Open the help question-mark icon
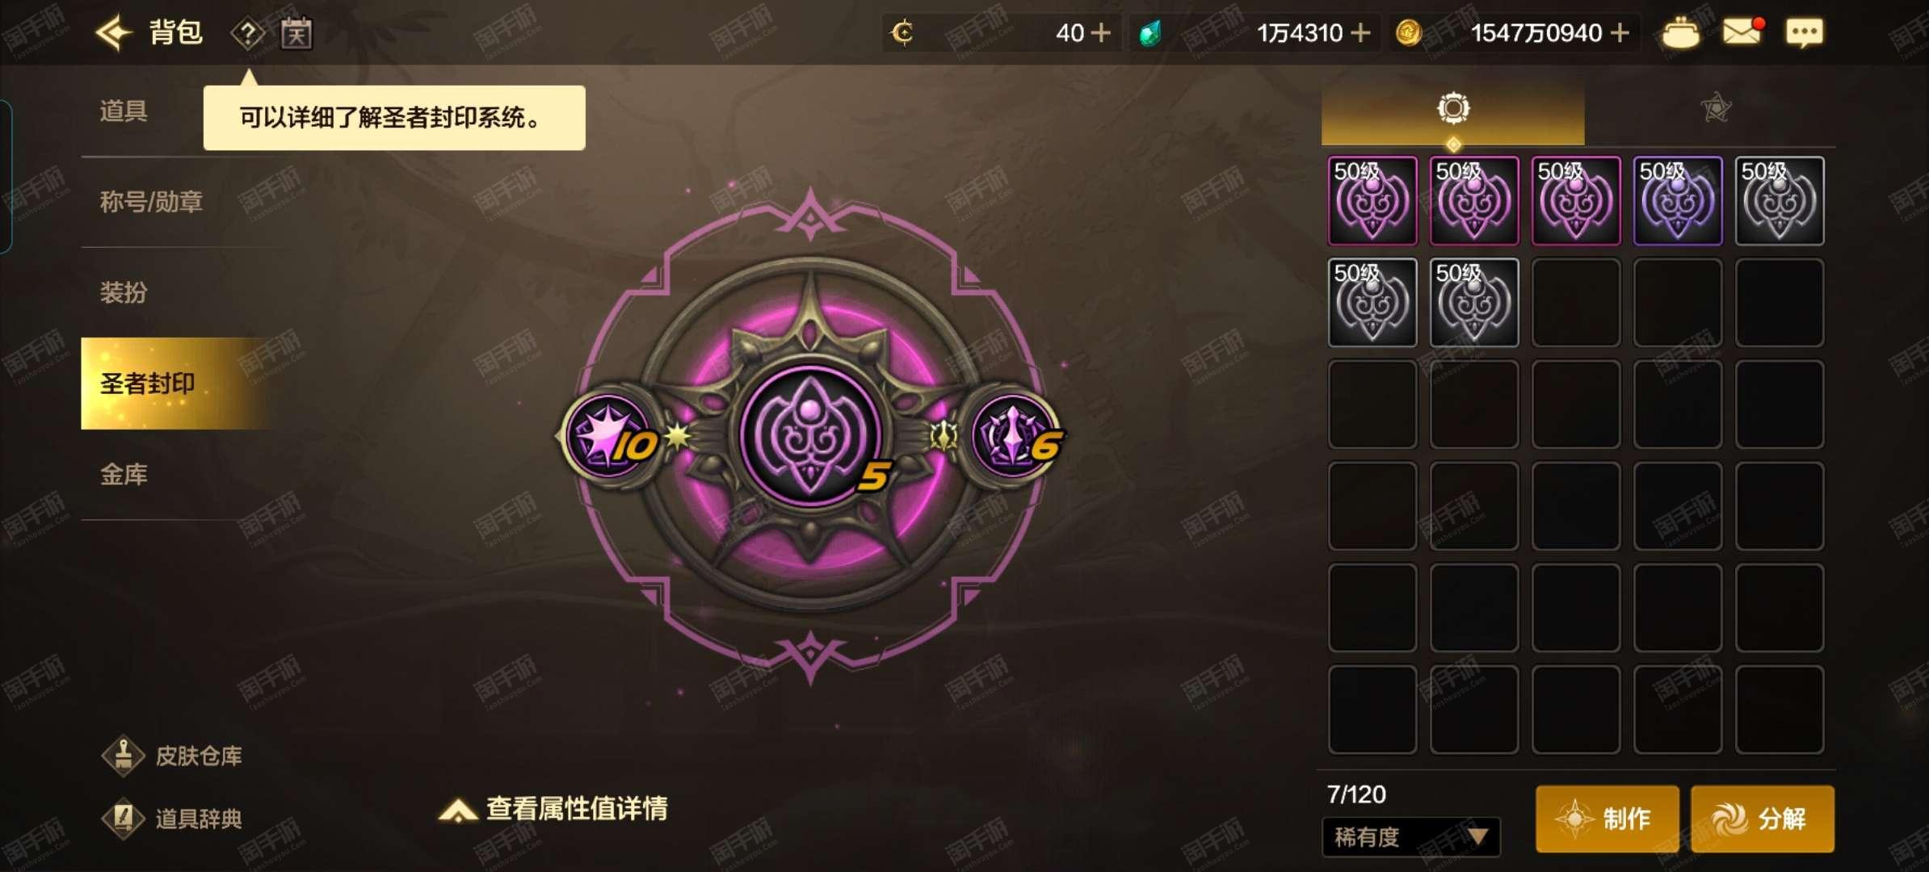This screenshot has width=1929, height=872. 248,34
